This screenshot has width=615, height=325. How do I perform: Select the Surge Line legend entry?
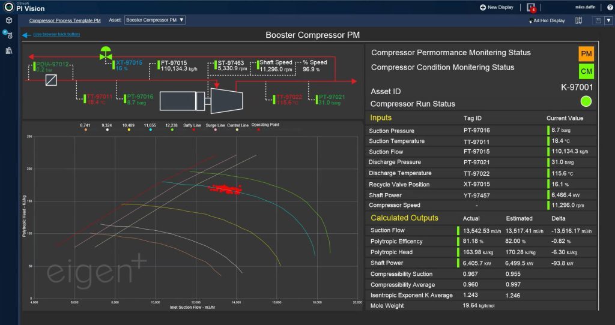(x=216, y=127)
